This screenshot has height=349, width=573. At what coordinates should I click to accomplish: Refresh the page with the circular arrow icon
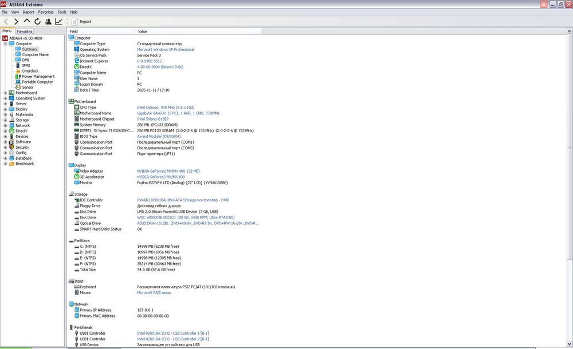(x=37, y=22)
